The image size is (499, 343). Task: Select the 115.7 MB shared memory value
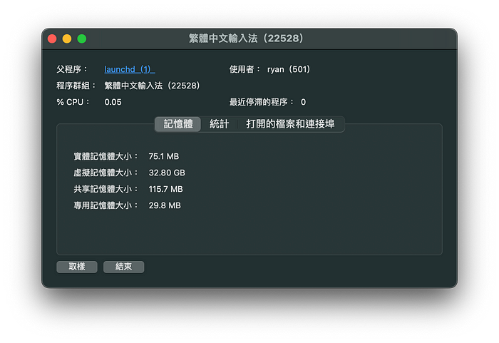(x=166, y=189)
